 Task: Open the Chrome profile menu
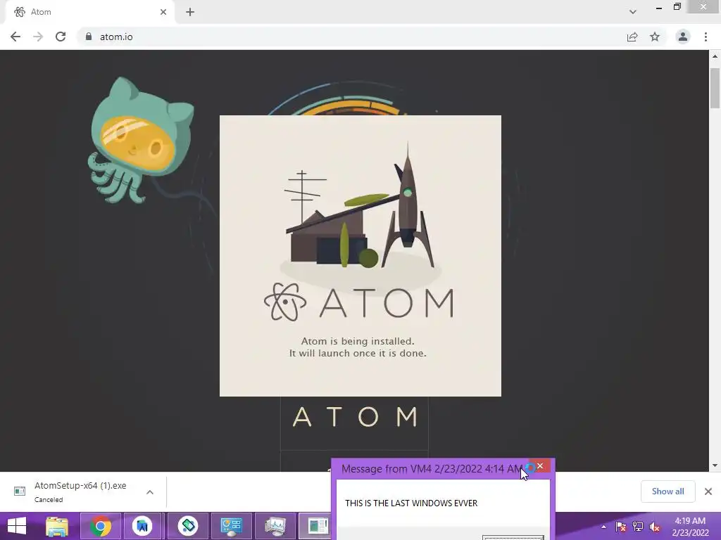683,37
